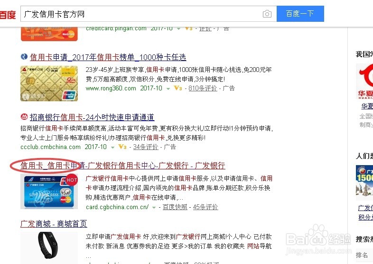Screen dimensions: 373x264
Task: Click the V3 badge beside rong360.com
Action: (178, 88)
